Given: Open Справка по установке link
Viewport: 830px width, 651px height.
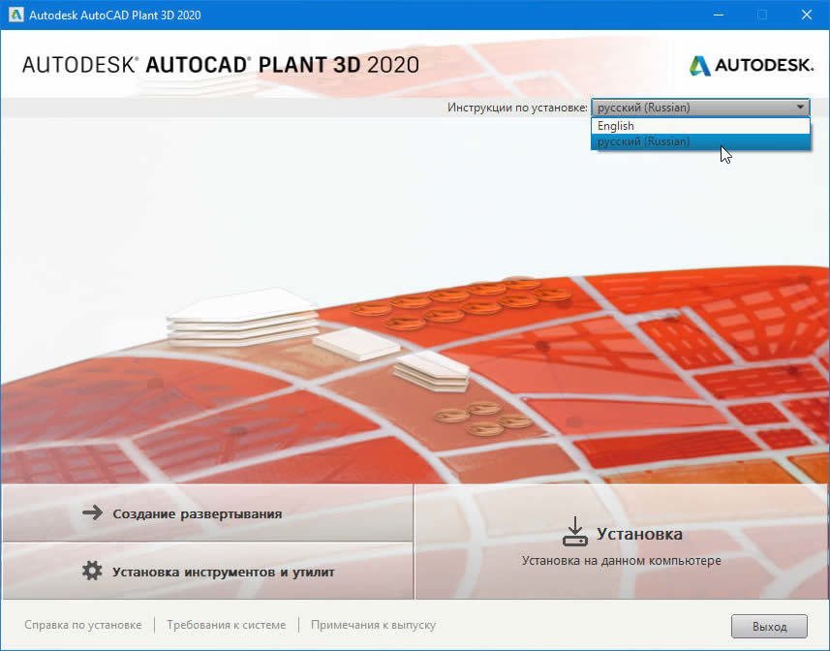Looking at the screenshot, I should point(83,625).
